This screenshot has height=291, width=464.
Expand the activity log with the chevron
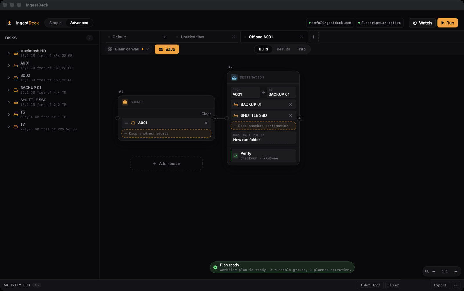(x=456, y=285)
